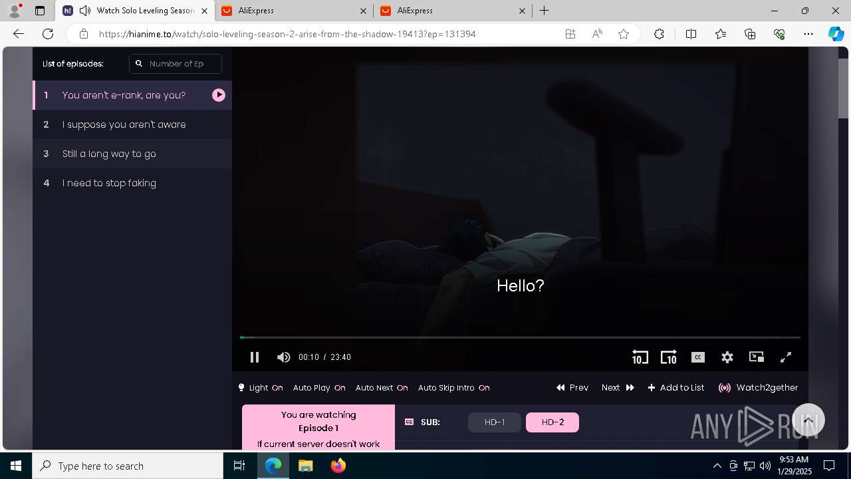
Task: Toggle Auto Play setting
Action: tap(319, 388)
